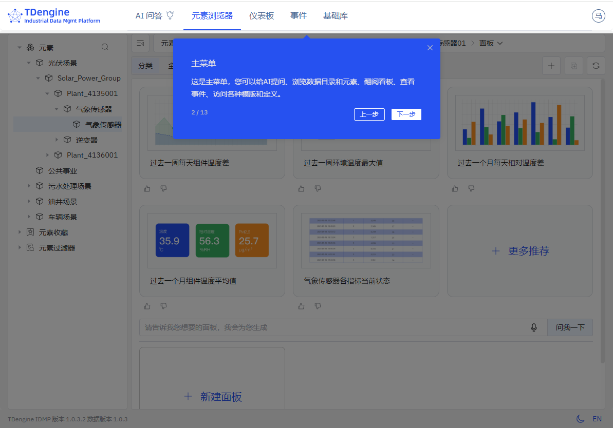Close the 主菜单 guide popup
The width and height of the screenshot is (613, 428).
pos(430,48)
